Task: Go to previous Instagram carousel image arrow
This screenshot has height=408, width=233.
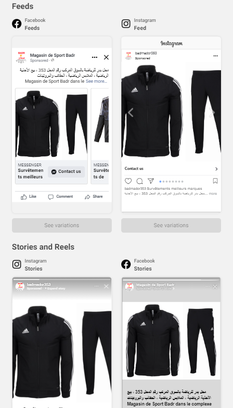Action: click(x=131, y=113)
